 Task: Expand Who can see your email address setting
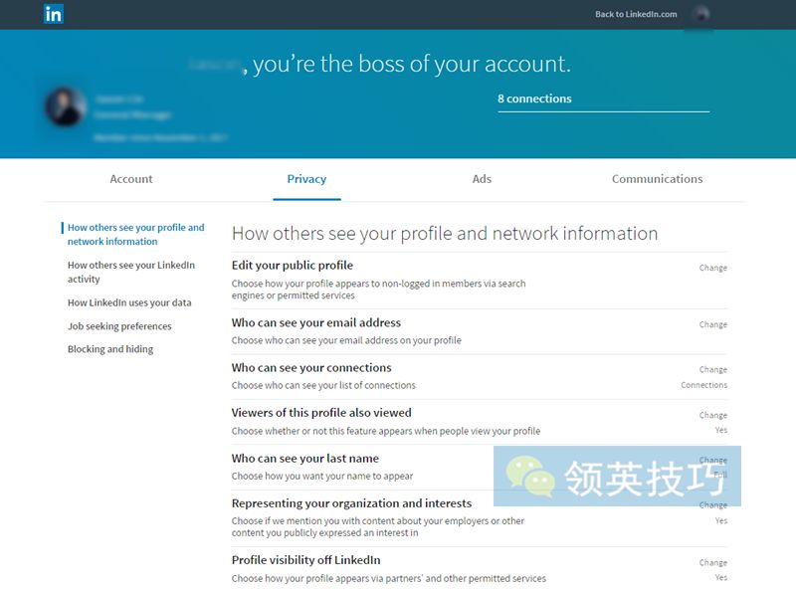coord(480,331)
